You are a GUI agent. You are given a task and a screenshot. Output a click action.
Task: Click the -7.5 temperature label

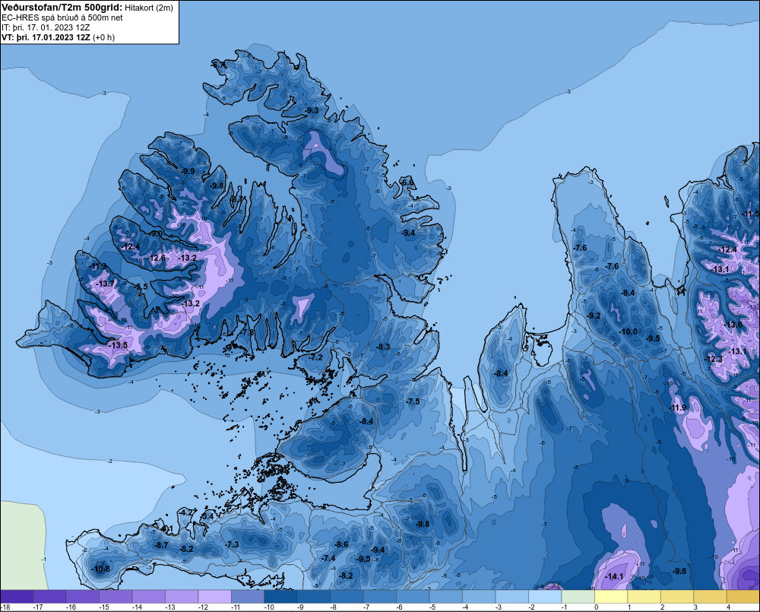tap(413, 401)
